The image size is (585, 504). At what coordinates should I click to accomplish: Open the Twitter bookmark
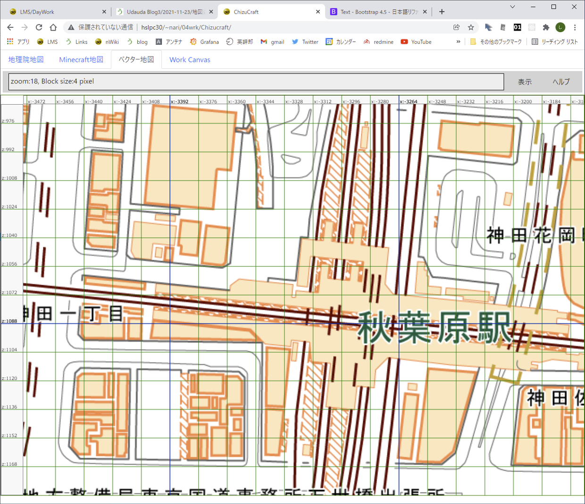(305, 42)
